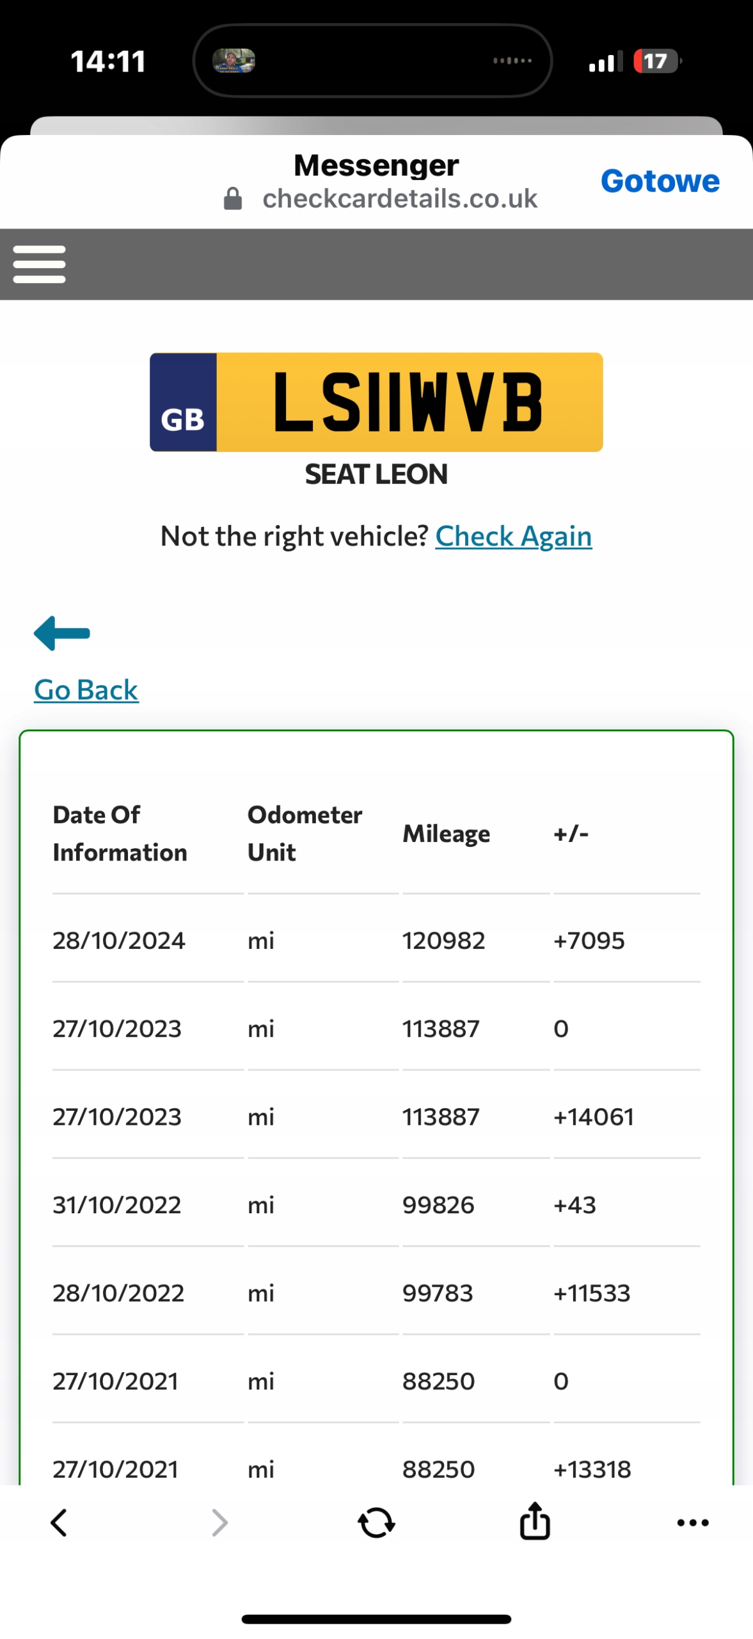753x1639 pixels.
Task: Tap the battery indicator in status bar
Action: tap(656, 61)
